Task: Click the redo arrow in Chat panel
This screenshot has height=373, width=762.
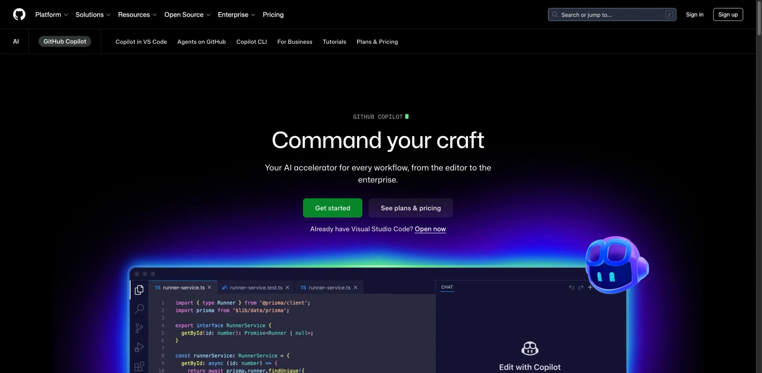Action: tap(581, 287)
